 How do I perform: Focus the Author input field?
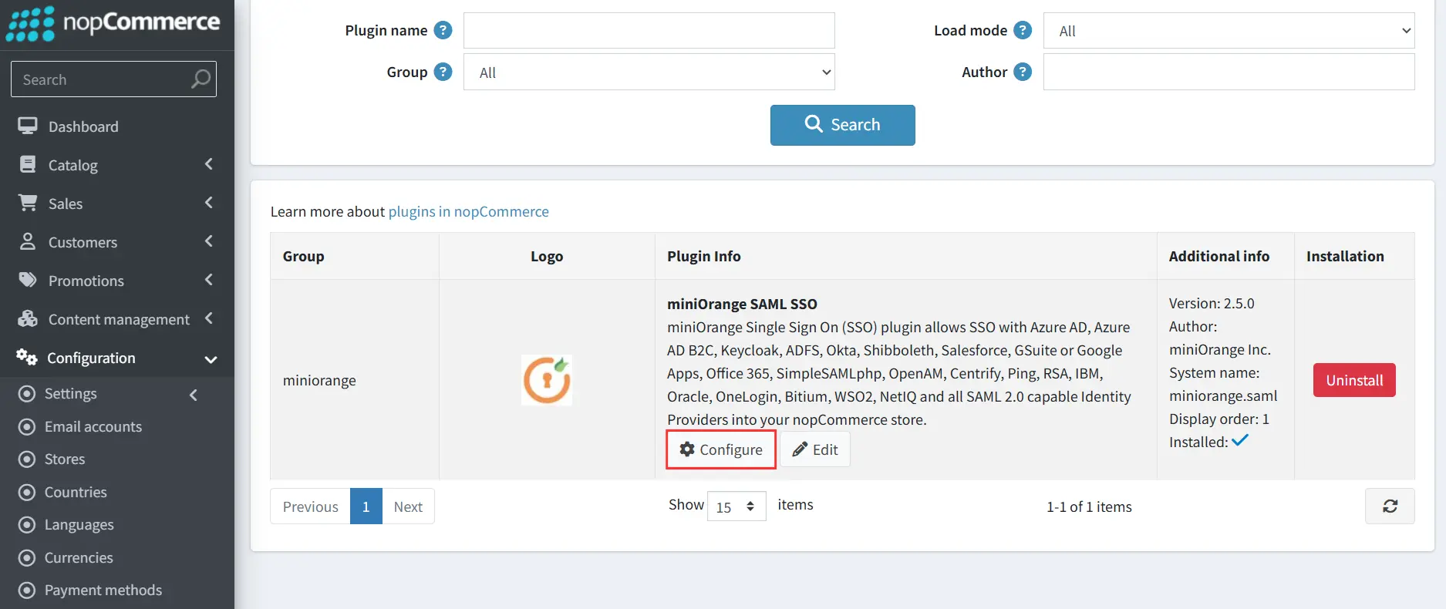pyautogui.click(x=1229, y=72)
